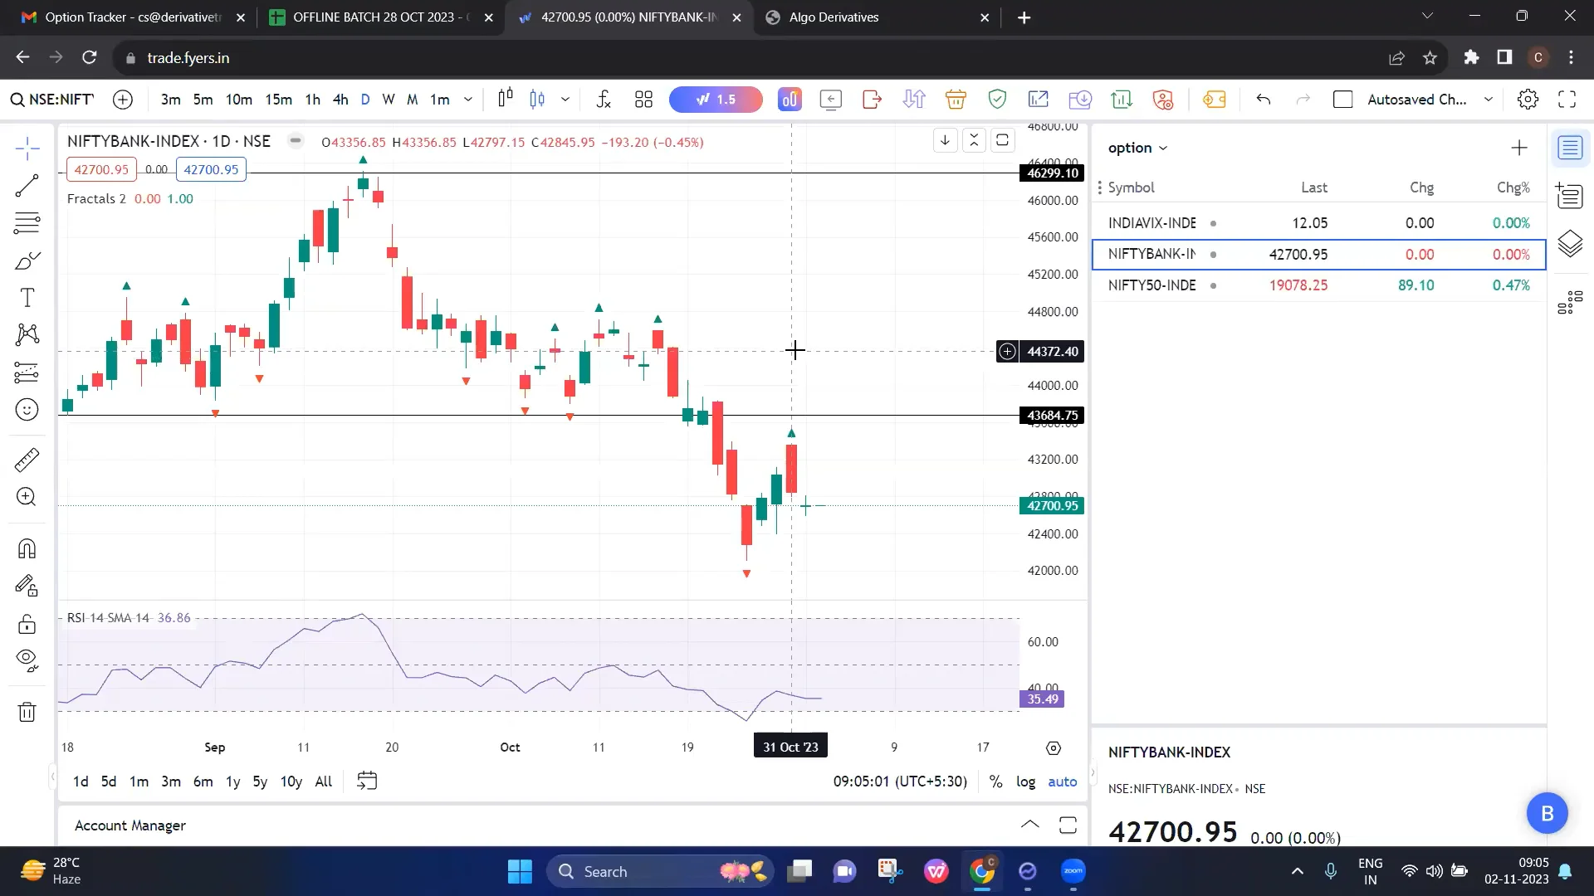
Task: Open the object tree layers icon
Action: pyautogui.click(x=1570, y=244)
